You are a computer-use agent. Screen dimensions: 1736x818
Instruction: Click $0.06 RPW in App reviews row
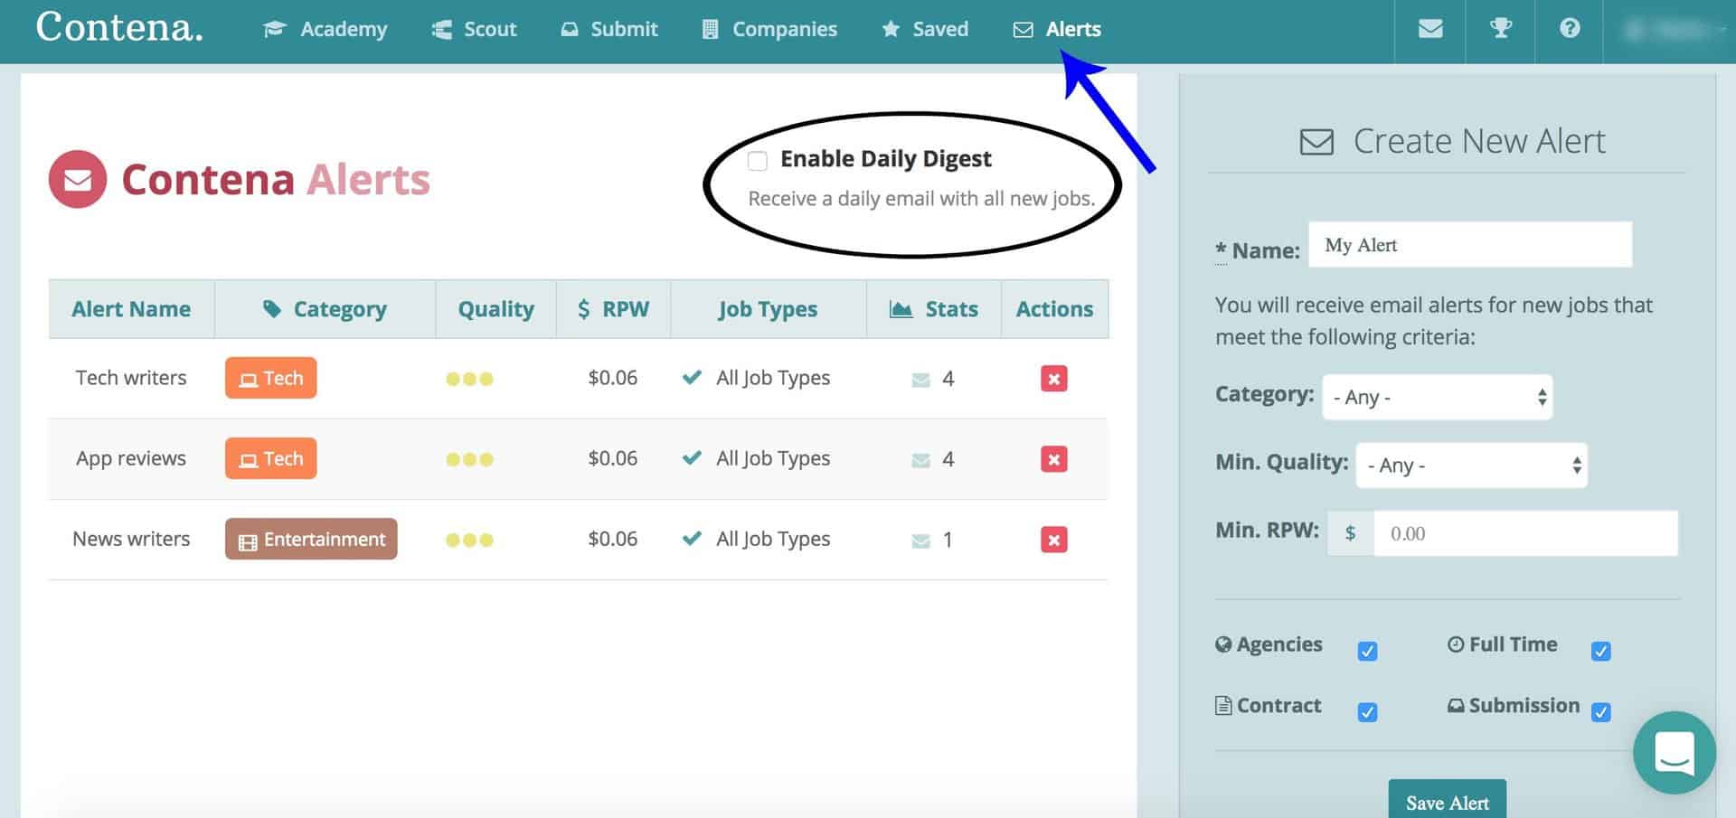pyautogui.click(x=613, y=458)
